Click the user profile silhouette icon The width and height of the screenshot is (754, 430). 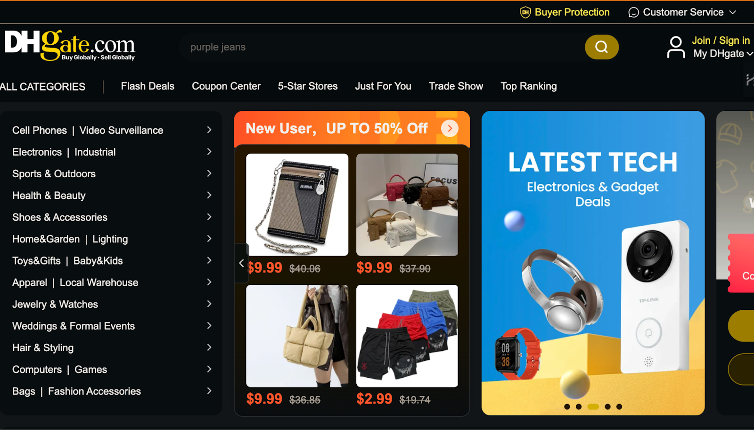(676, 47)
